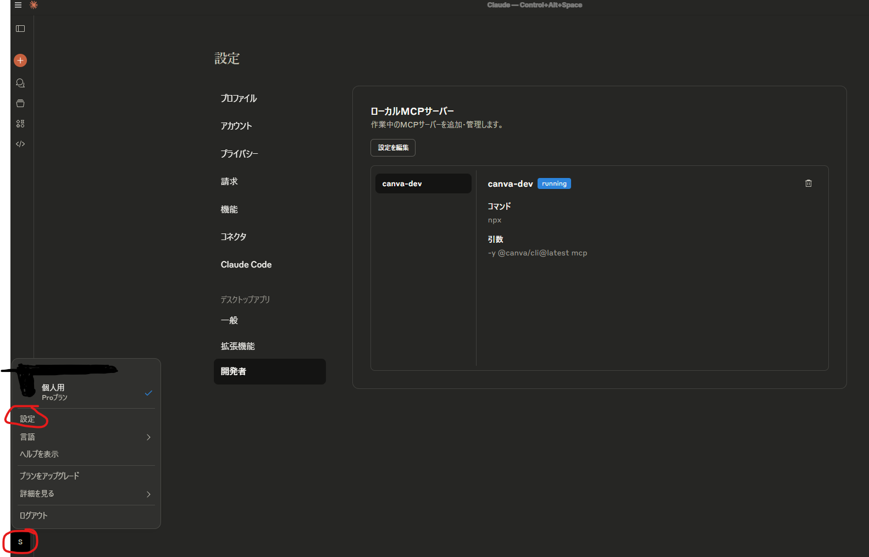Open the code brackets icon in the sidebar

pos(20,144)
